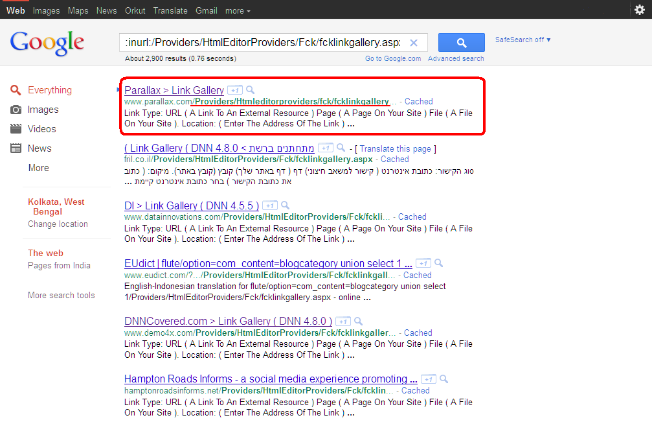Click +1 button next to Hampton Roads result
The image size is (652, 422).
tap(429, 379)
